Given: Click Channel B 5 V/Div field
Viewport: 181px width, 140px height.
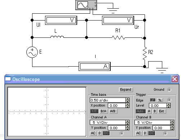Looking at the screenshot, I should (153, 122).
